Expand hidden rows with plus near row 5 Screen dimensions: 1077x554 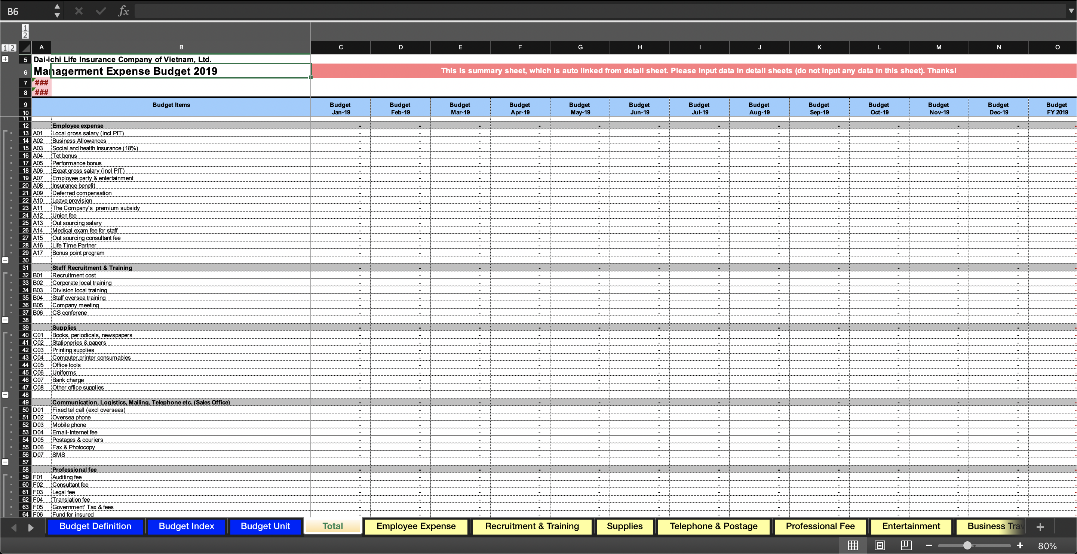pyautogui.click(x=6, y=59)
